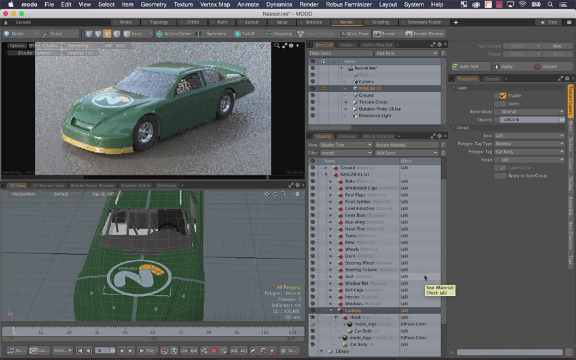Click the 3D viewport pan view icon

(267, 194)
